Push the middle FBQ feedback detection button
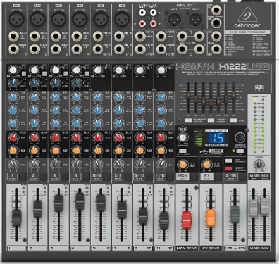 coord(211,120)
